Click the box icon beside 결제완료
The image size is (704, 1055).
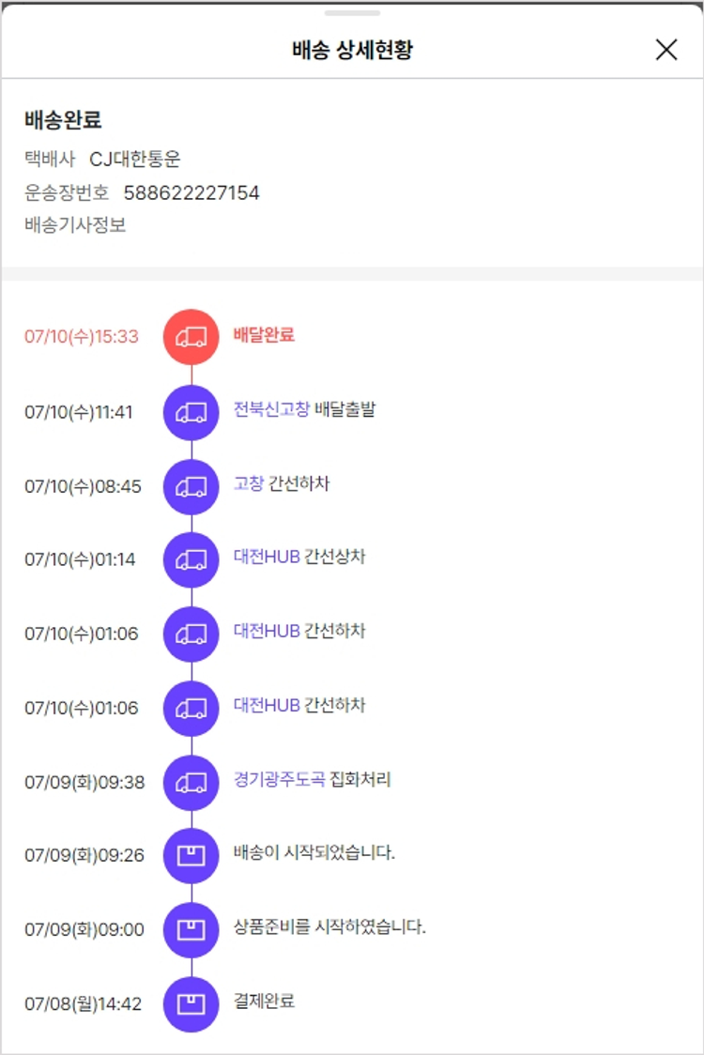tap(191, 1003)
